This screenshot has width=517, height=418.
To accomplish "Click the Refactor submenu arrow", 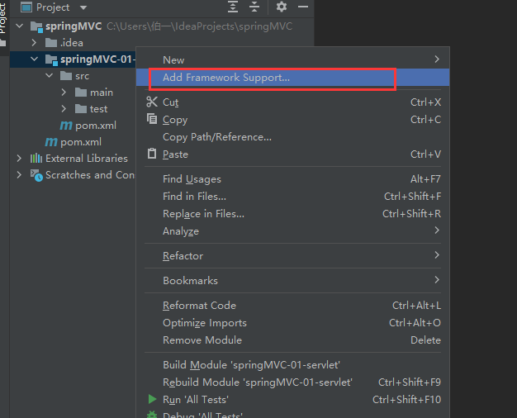I will pos(437,255).
